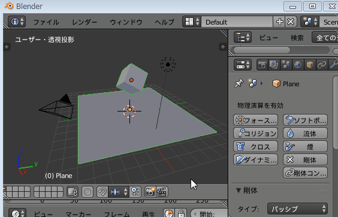
Task: Expand the viewport properties region plus
Action: pos(223,47)
